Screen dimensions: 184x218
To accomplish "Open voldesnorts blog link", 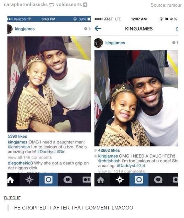I will pos(69,5).
